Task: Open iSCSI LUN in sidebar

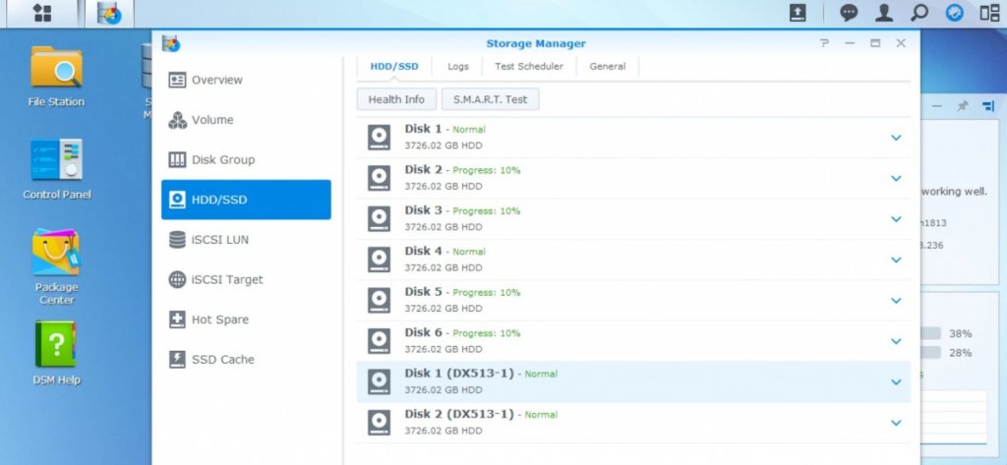Action: point(246,240)
